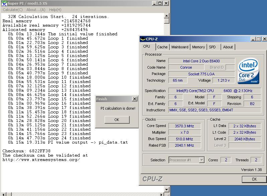Image resolution: width=267 pixels, height=196 pixels.
Task: Click the Code Name value 'Conroe'
Action: [x=186, y=67]
